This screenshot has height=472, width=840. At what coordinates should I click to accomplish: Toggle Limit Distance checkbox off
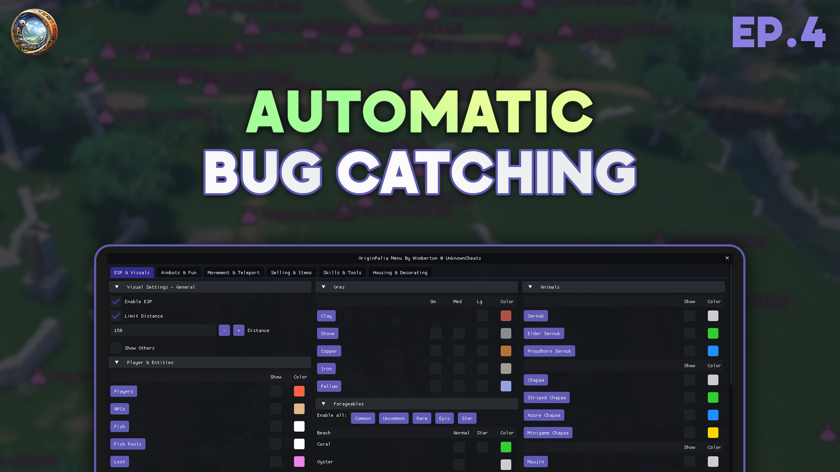116,316
